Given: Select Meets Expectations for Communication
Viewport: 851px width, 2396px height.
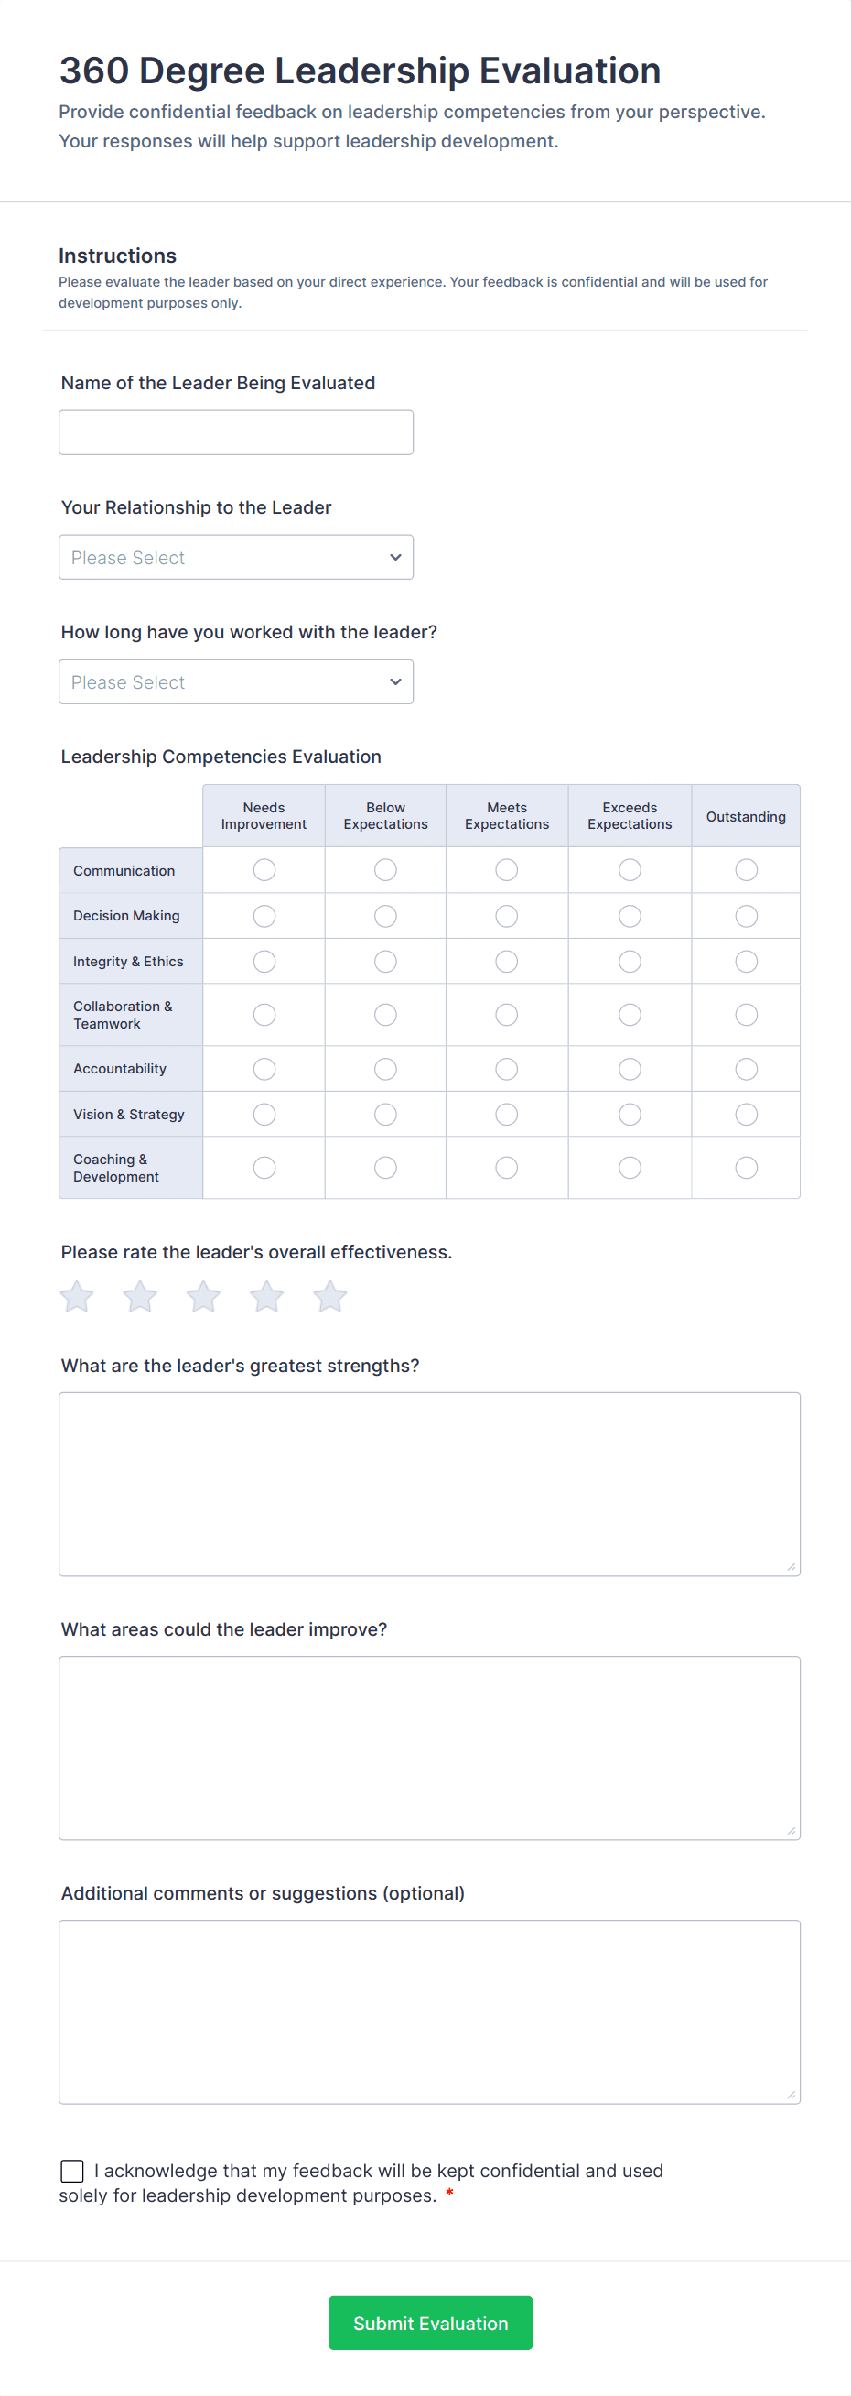Looking at the screenshot, I should click(x=506, y=870).
